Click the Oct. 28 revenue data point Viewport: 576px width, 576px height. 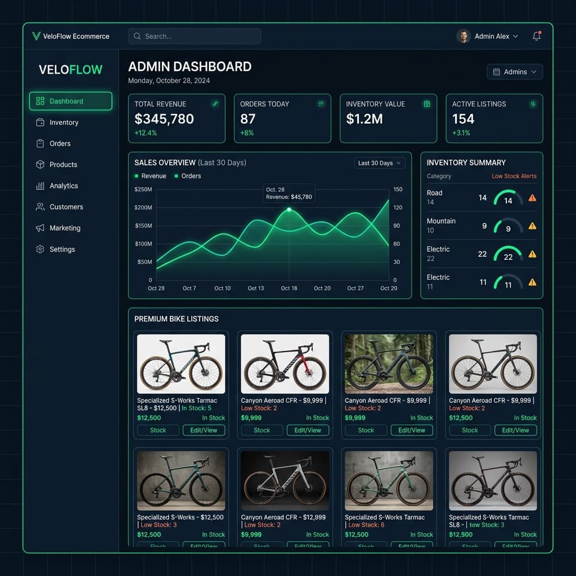coord(289,209)
